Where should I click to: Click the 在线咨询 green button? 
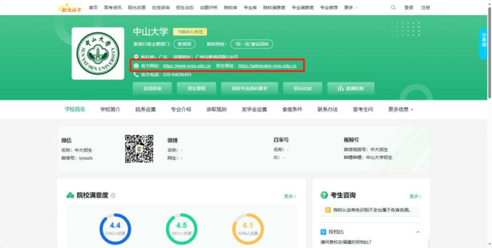pos(152,88)
